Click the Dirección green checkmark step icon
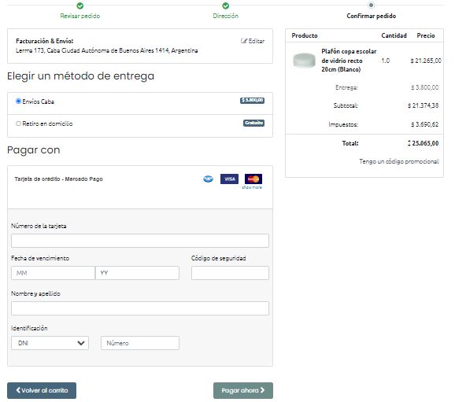 tap(225, 6)
